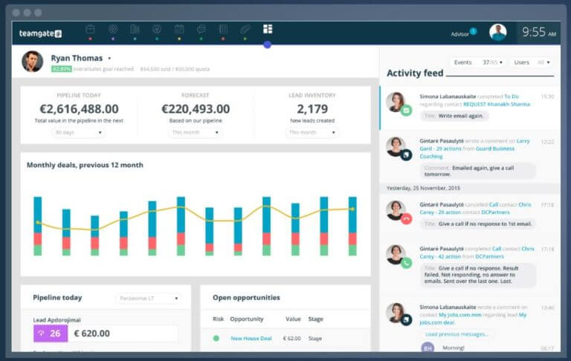Open the New House Deal opportunity

pos(251,338)
